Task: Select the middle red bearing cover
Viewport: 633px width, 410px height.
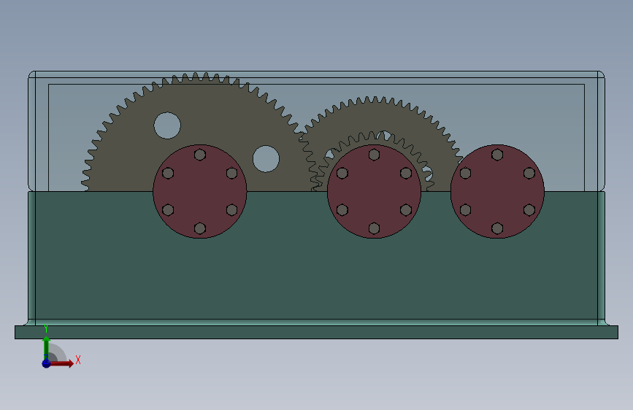Action: [375, 192]
